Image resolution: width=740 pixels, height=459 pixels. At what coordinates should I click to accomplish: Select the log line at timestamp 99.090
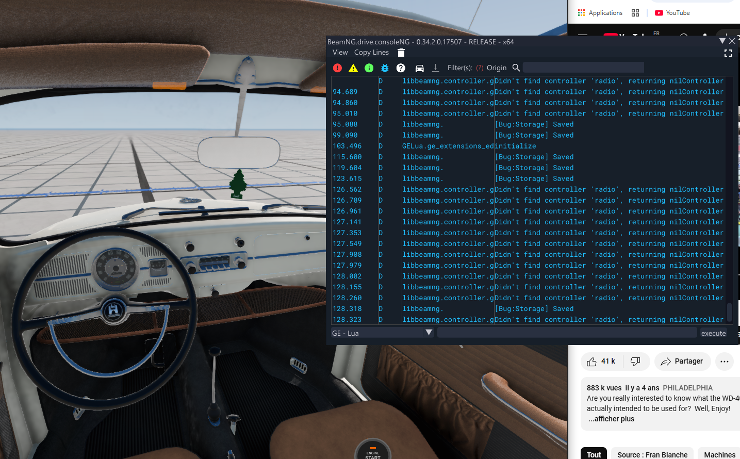(528, 135)
